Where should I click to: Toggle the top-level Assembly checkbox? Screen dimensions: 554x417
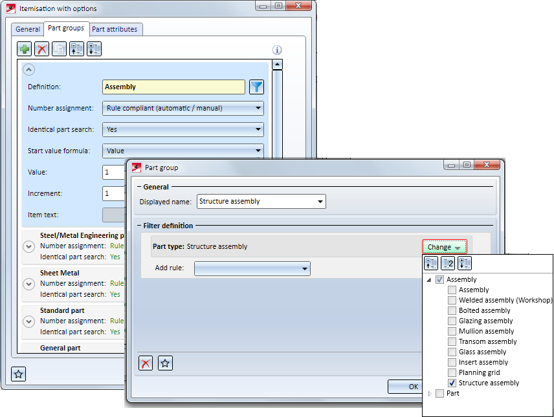[x=439, y=280]
